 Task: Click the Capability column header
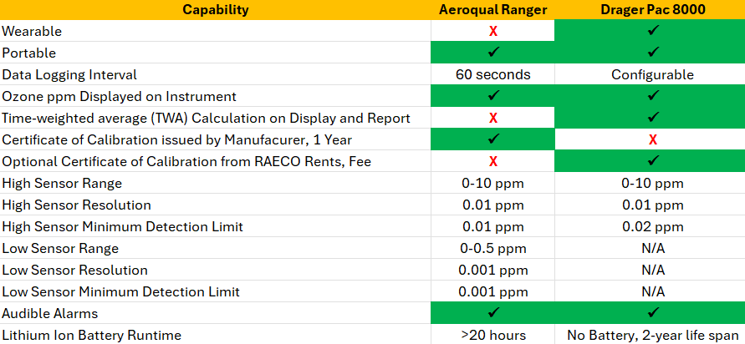[x=216, y=10]
